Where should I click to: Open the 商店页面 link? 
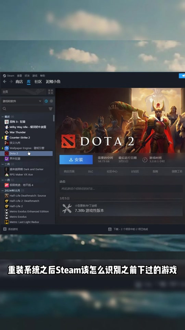pos(69,172)
